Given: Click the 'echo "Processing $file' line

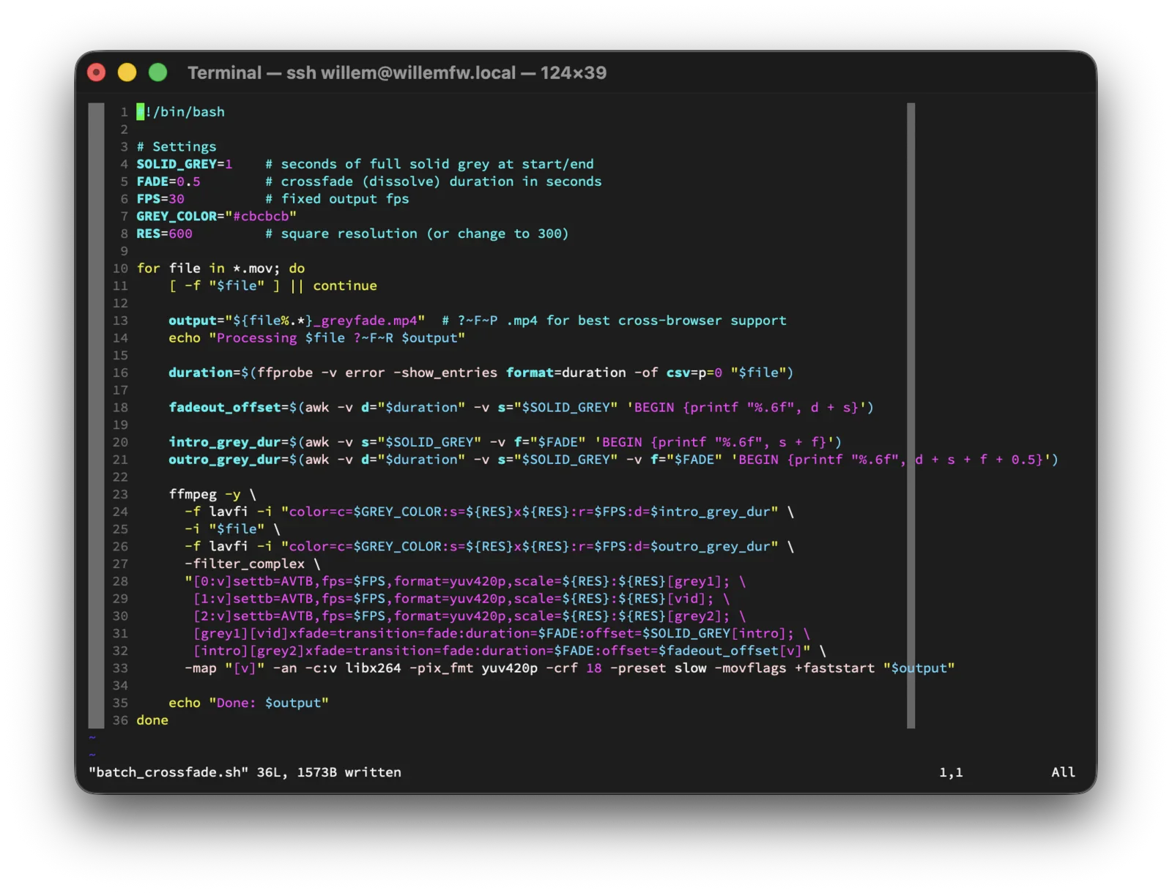Looking at the screenshot, I should 317,338.
